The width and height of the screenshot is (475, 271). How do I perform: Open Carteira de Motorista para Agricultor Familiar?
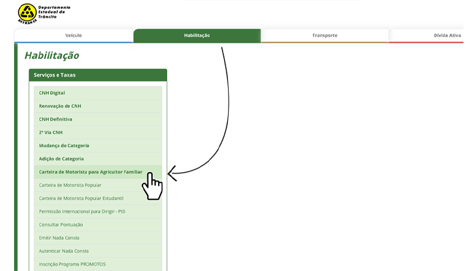pyautogui.click(x=98, y=172)
